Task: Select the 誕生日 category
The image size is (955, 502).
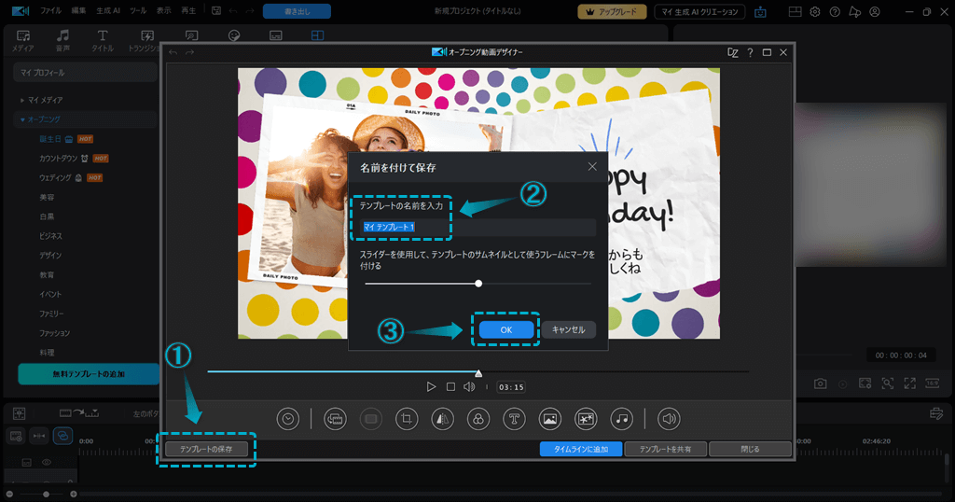Action: (50, 139)
